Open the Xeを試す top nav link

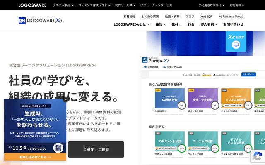point(206,16)
